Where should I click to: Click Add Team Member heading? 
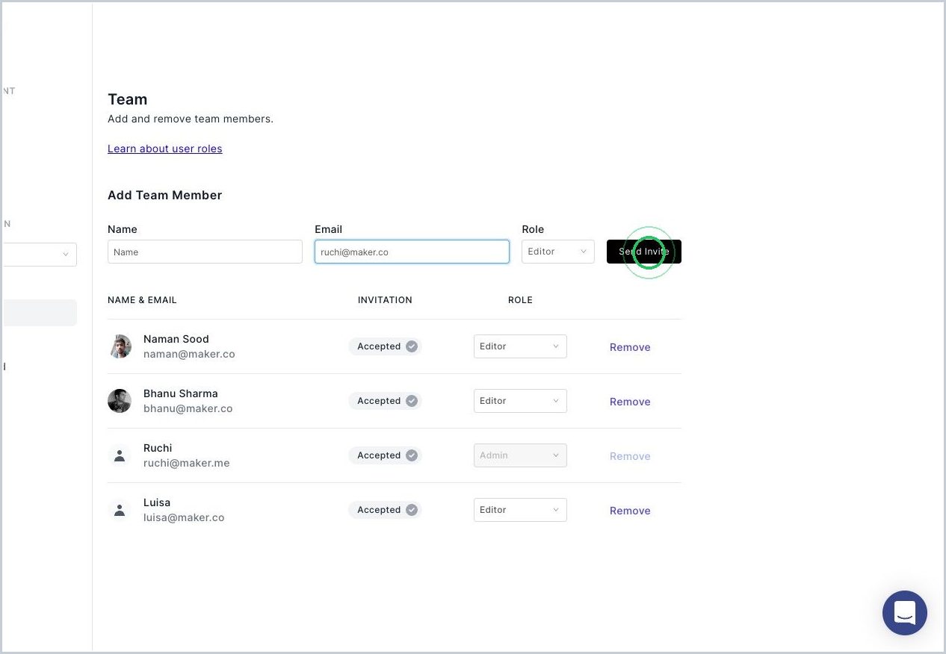[x=165, y=195]
